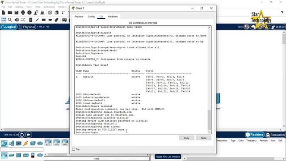Open the Help question mark icon

click(282, 13)
